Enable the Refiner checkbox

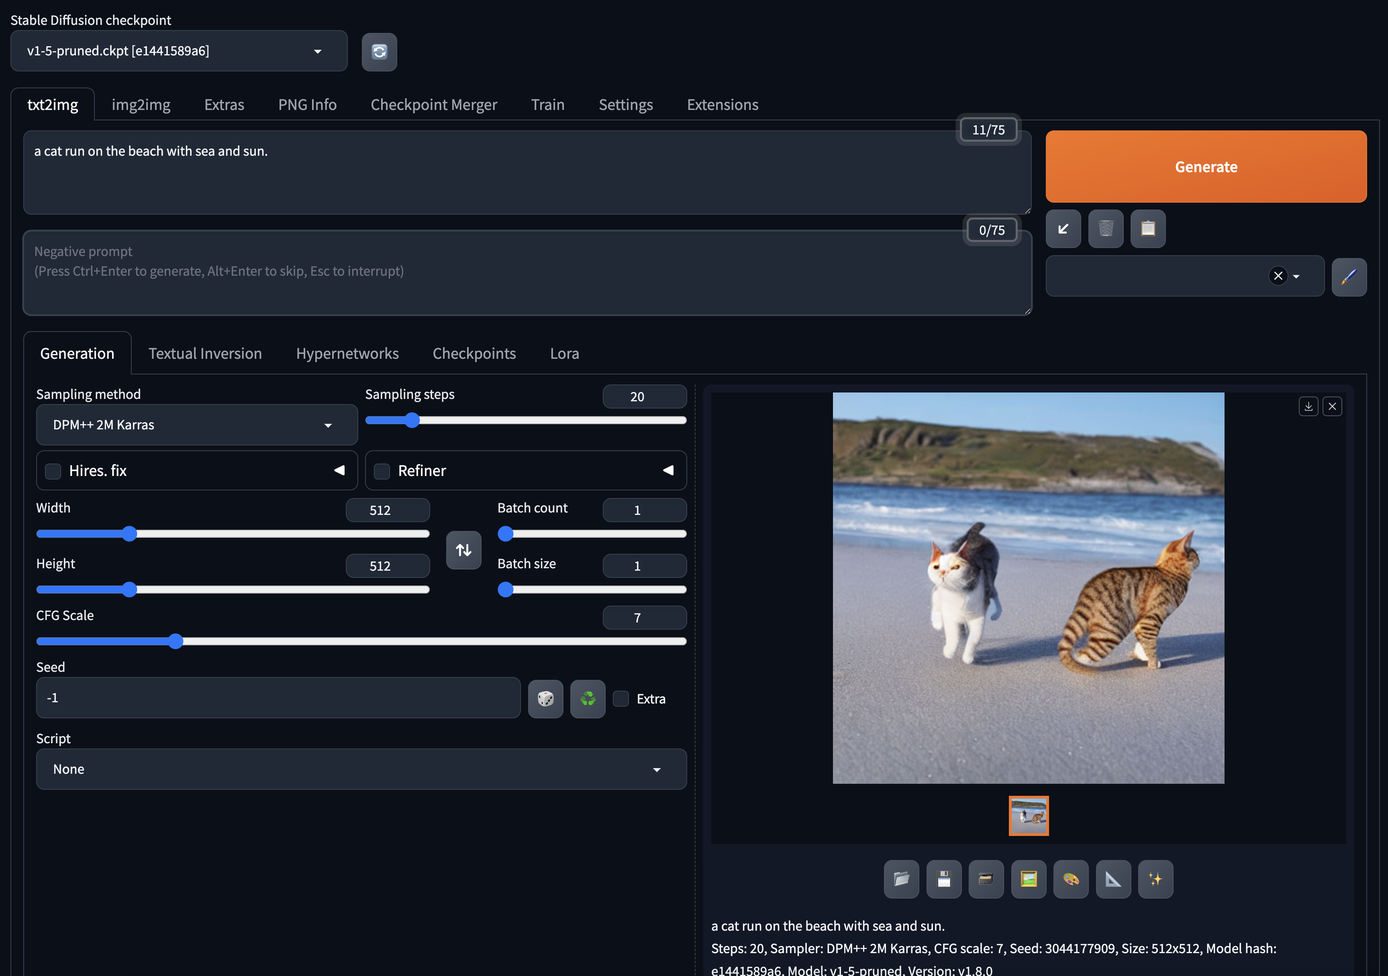[x=382, y=471]
